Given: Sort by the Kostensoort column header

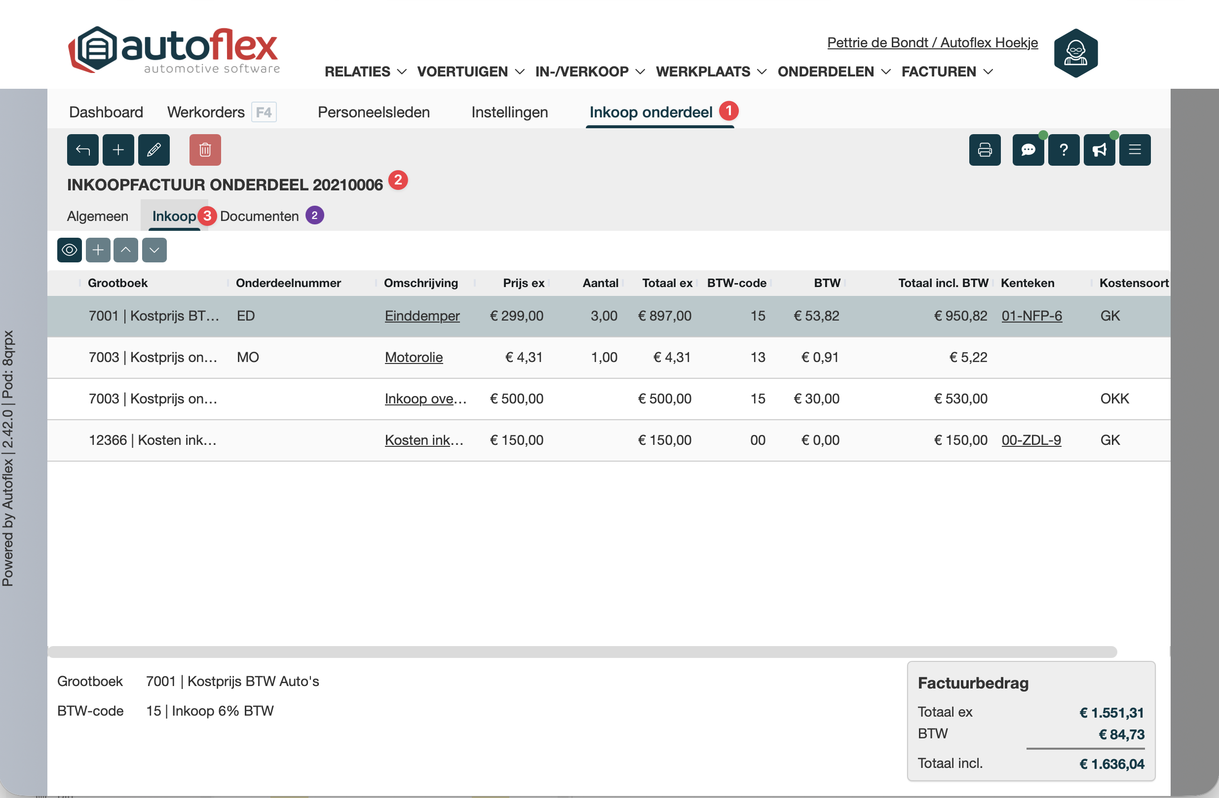Looking at the screenshot, I should (x=1134, y=283).
